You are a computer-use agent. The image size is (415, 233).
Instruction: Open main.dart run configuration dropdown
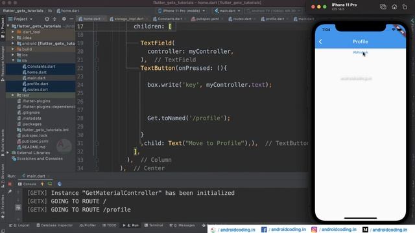pyautogui.click(x=227, y=11)
